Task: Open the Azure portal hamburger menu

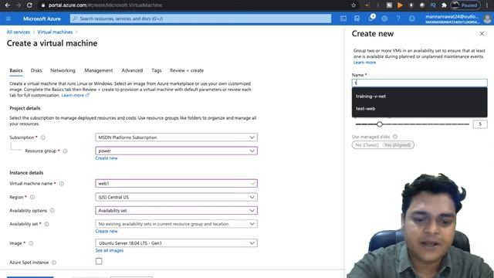Action: pyautogui.click(x=8, y=19)
